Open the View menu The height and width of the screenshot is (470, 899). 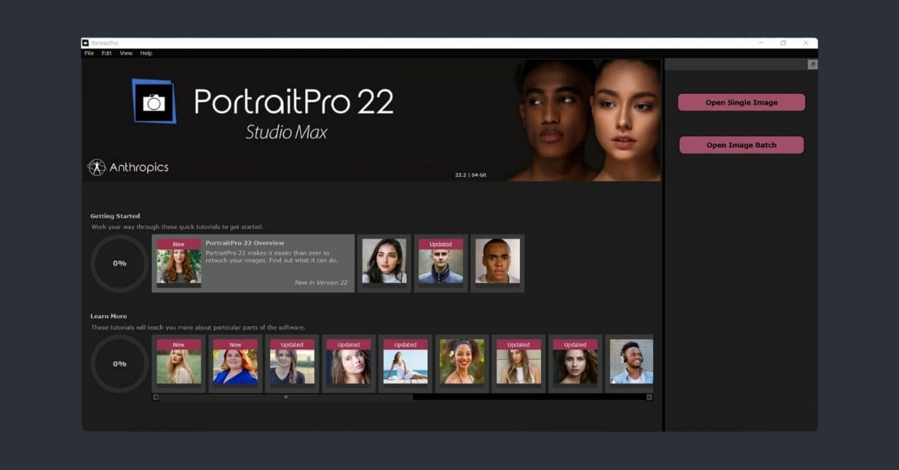coord(126,53)
